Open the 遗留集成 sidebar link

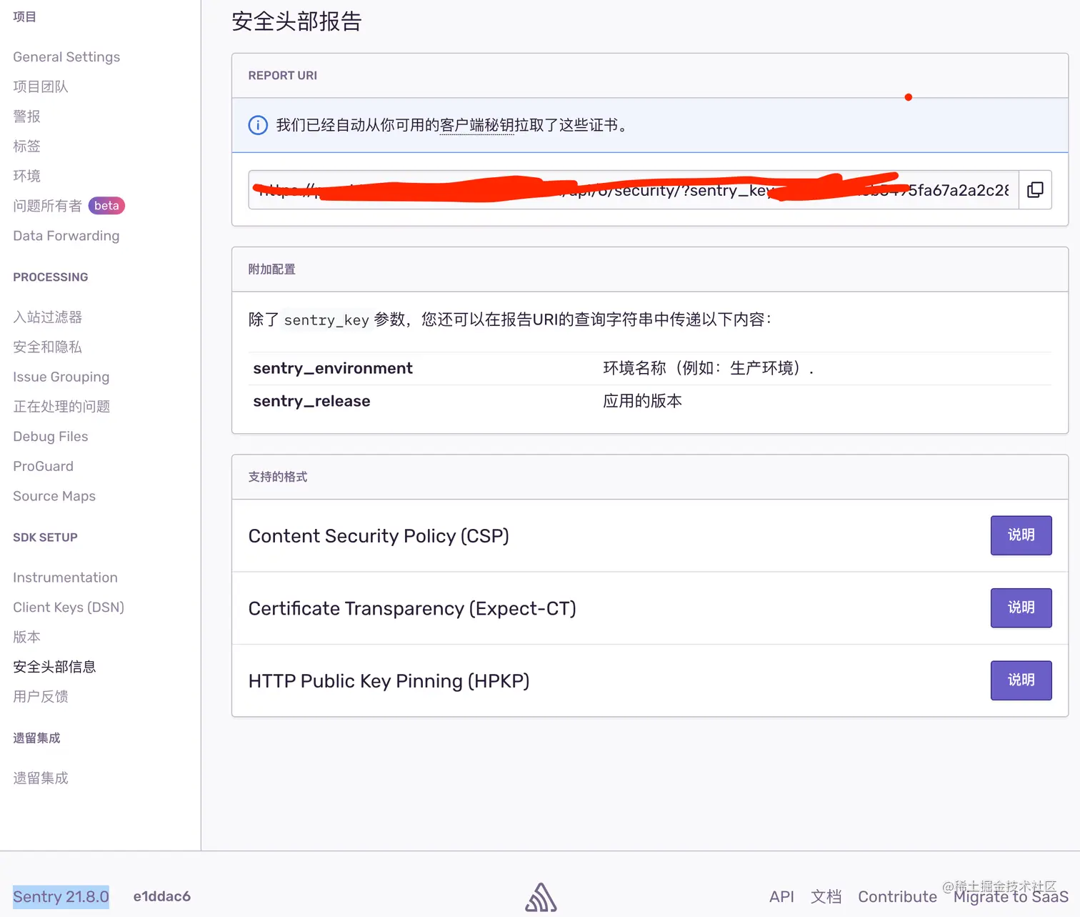tap(41, 778)
